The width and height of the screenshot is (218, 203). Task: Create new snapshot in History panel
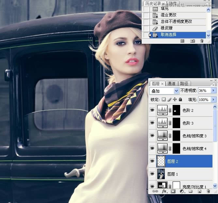(x=193, y=41)
